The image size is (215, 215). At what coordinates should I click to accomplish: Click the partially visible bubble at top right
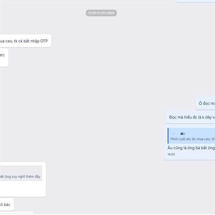click(195, 1)
